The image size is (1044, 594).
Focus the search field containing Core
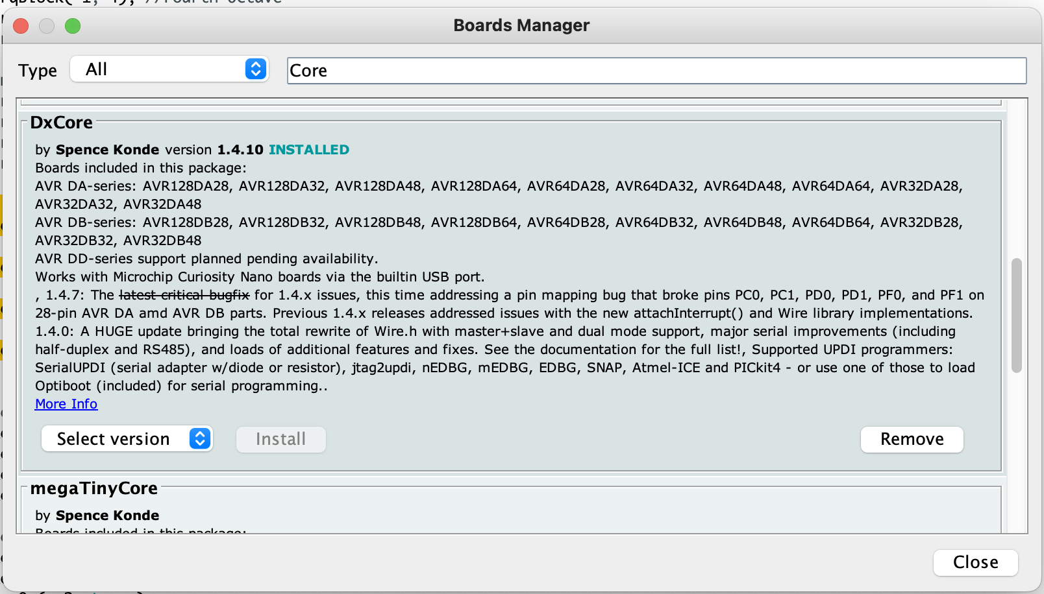pyautogui.click(x=656, y=71)
